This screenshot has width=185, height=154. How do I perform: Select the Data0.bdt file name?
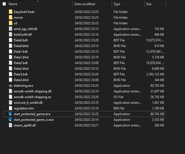pos(21,40)
